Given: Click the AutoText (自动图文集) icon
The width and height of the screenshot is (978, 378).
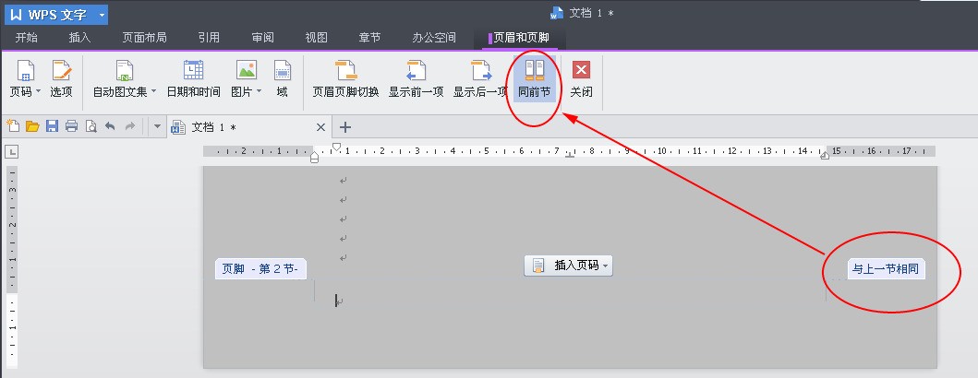Looking at the screenshot, I should (125, 71).
